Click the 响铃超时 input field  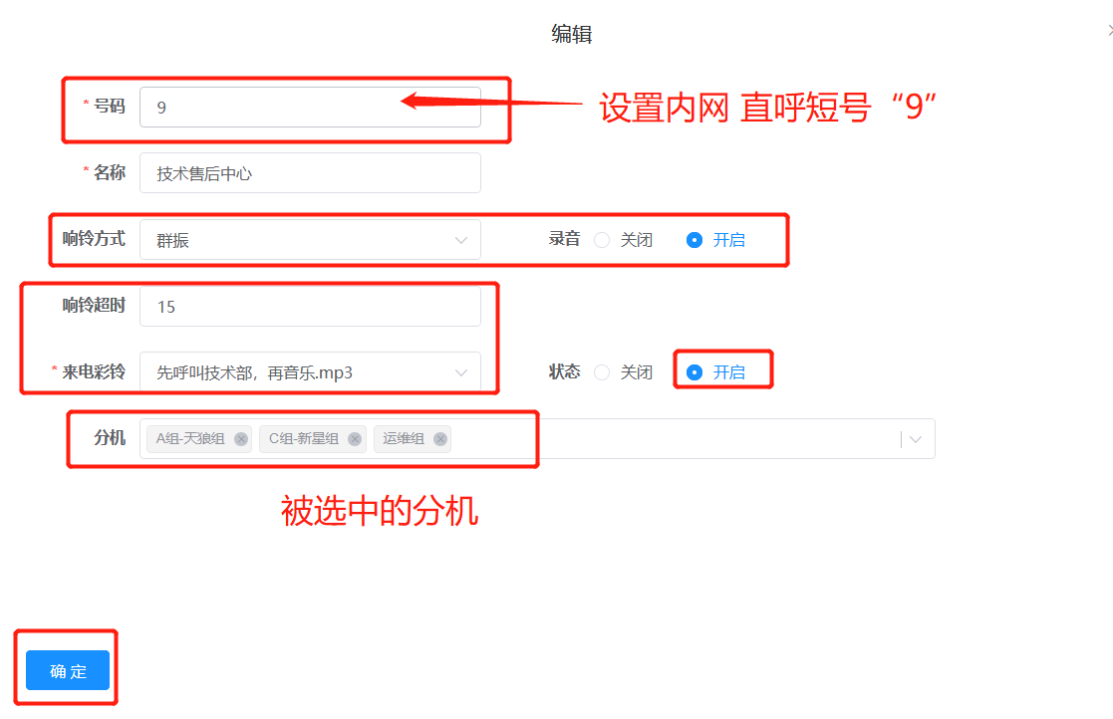(x=310, y=307)
